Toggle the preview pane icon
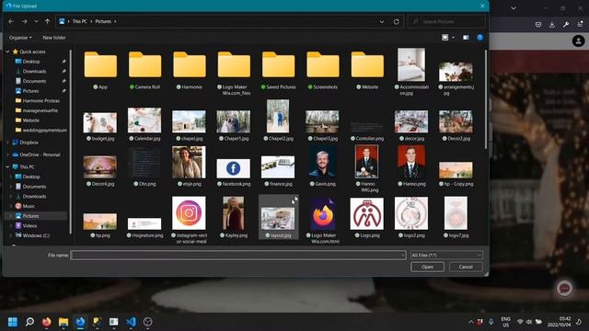The width and height of the screenshot is (589, 331). tap(466, 38)
